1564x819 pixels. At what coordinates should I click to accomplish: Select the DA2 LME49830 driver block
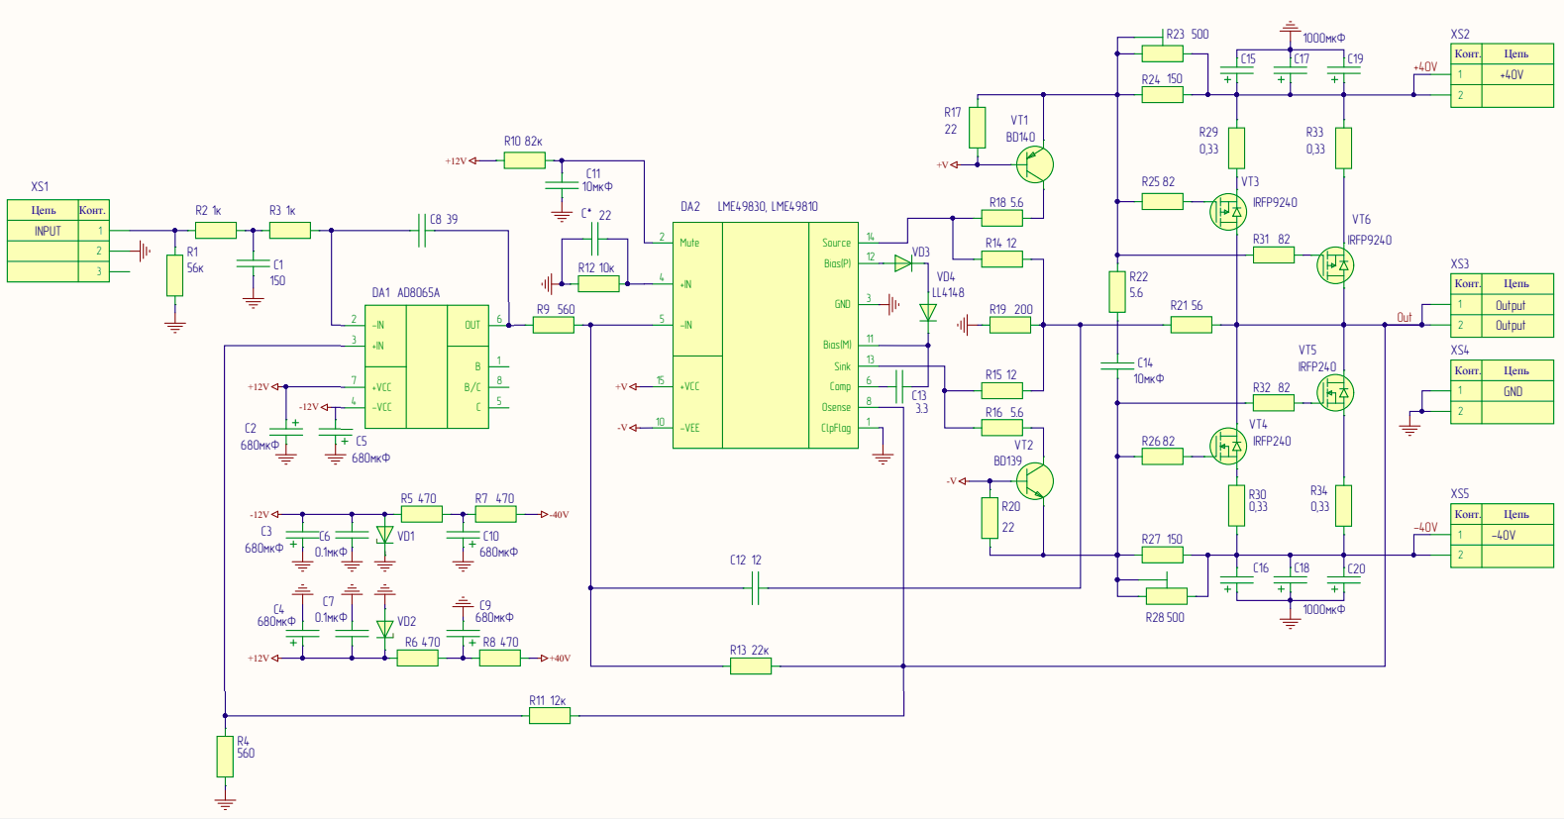tap(766, 336)
